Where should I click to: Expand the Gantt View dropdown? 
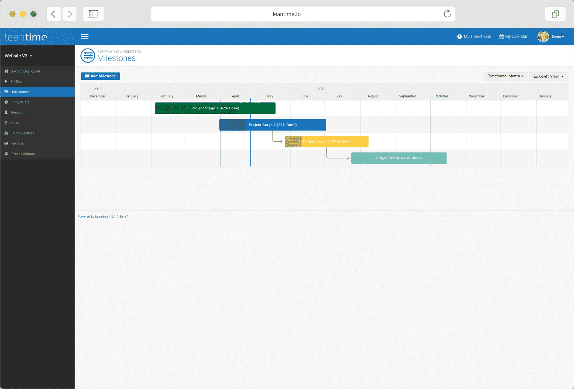coord(548,76)
